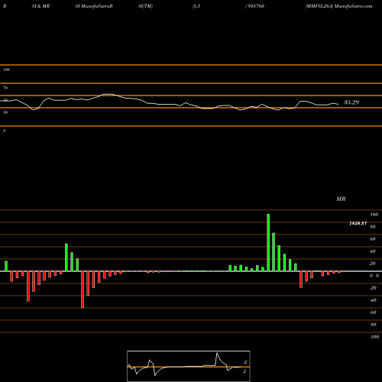Click the 1848.87 value label
Screen dimensions: 382x382
pos(358,223)
